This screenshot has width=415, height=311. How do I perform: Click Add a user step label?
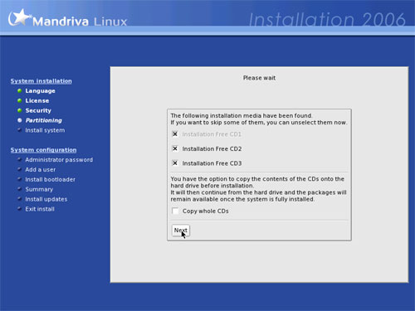tap(41, 169)
